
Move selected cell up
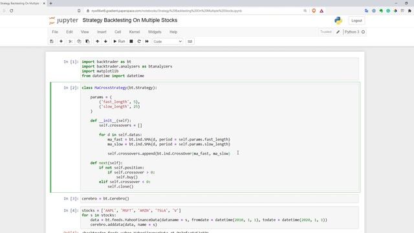click(98, 41)
